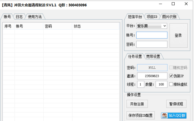Minimize the window
The width and height of the screenshot is (194, 121).
pyautogui.click(x=161, y=4)
